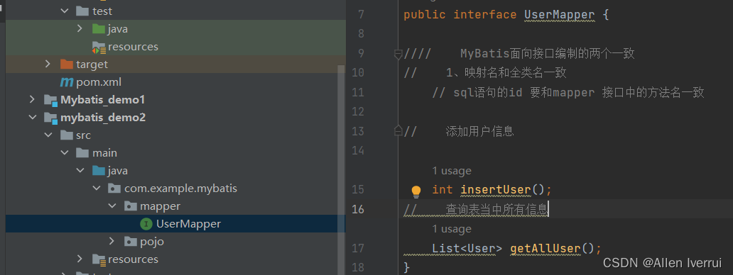Click the 'public' keyword on line 7
The width and height of the screenshot is (733, 275).
425,14
